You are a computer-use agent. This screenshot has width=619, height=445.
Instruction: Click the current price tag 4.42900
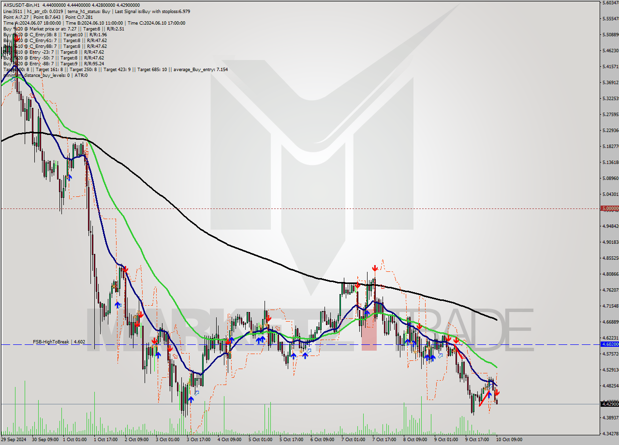(x=609, y=404)
